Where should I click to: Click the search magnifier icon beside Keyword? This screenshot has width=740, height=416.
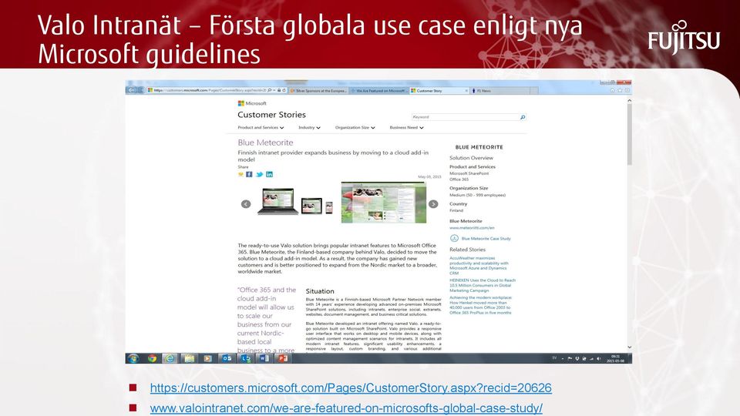coord(523,117)
